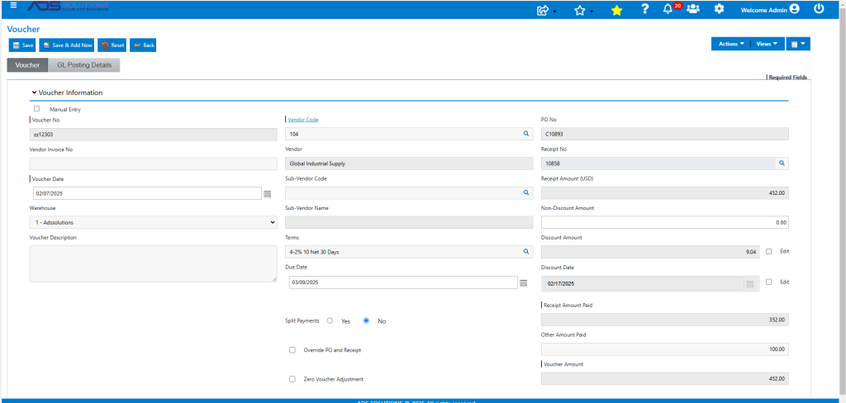This screenshot has height=403, width=846.
Task: Click Receipt Amount Paid value 352.00
Action: point(665,320)
